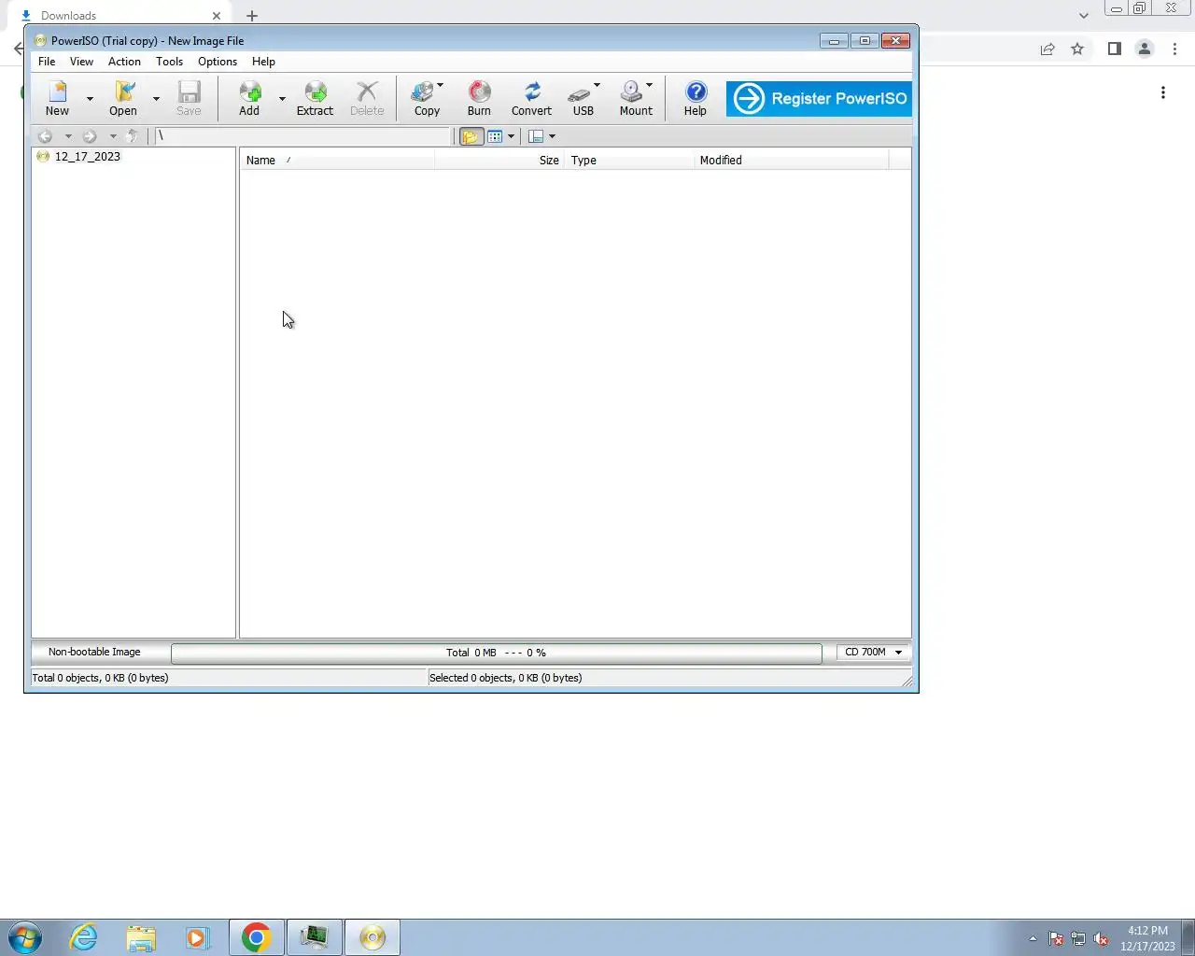
Task: Click the Help toolbar icon
Action: (x=696, y=98)
